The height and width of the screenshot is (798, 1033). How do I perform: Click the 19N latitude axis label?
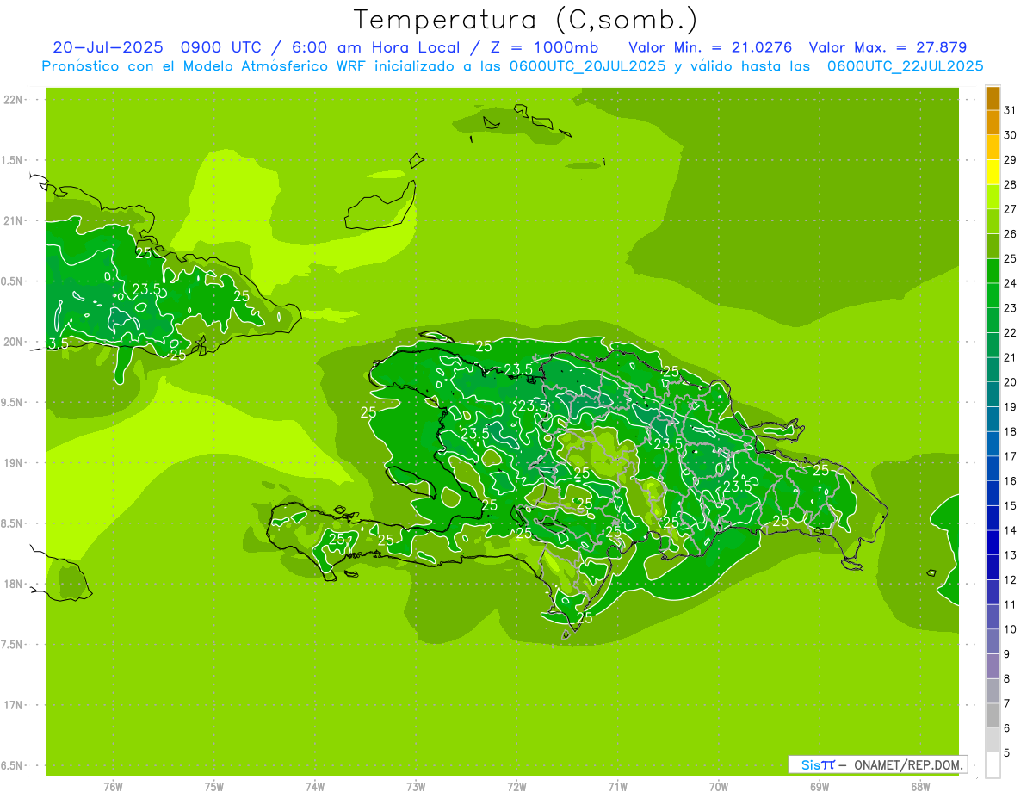coord(14,463)
